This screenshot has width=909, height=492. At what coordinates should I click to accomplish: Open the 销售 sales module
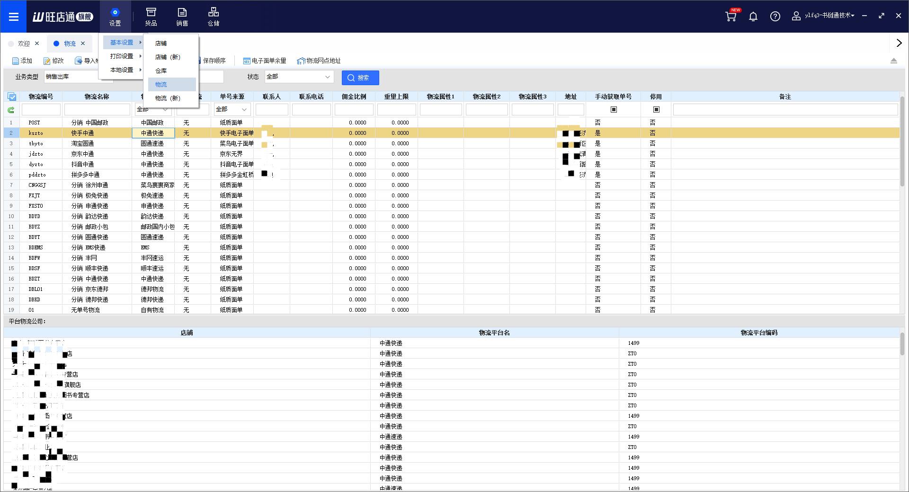pyautogui.click(x=182, y=17)
